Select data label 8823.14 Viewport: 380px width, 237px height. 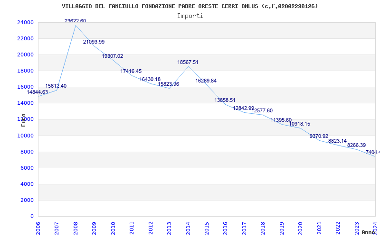tap(337, 141)
